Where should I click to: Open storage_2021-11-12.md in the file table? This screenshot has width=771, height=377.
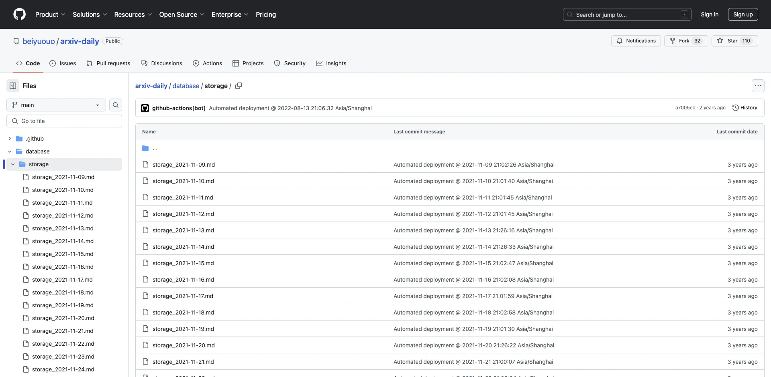pyautogui.click(x=183, y=214)
